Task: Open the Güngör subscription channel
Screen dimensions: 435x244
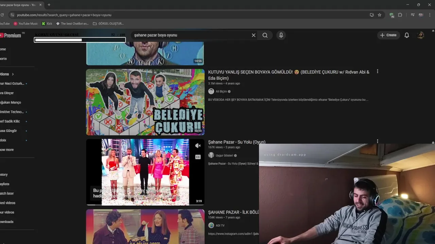Action: (x=8, y=131)
